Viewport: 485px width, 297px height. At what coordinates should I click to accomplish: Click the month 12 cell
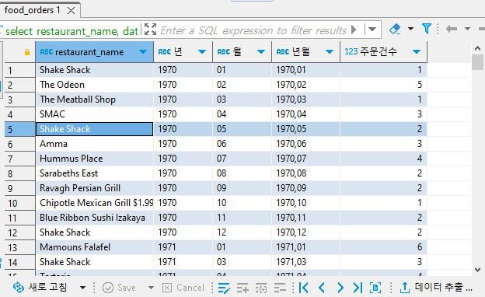(242, 232)
